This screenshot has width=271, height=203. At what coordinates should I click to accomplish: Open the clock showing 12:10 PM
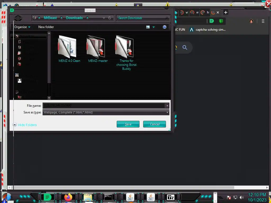pos(257,197)
